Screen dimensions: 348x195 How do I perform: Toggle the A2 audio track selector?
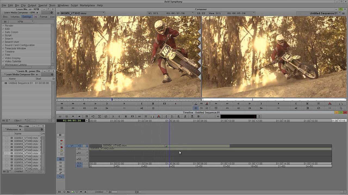click(x=79, y=159)
